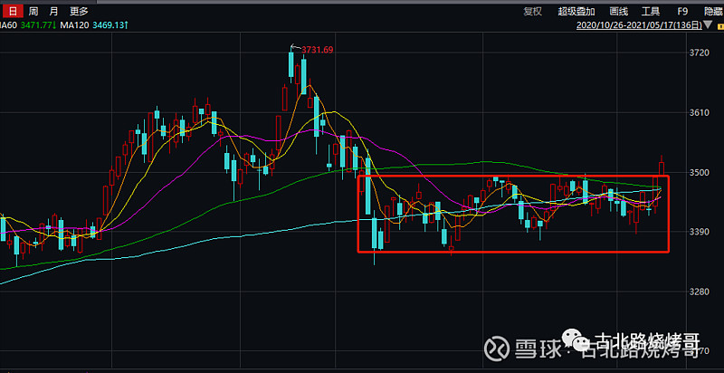Open 超级叠加 overlay feature
This screenshot has width=724, height=373.
[576, 12]
